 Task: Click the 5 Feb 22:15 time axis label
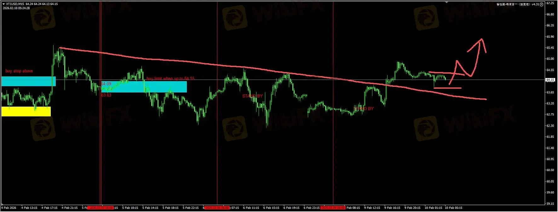(191, 208)
